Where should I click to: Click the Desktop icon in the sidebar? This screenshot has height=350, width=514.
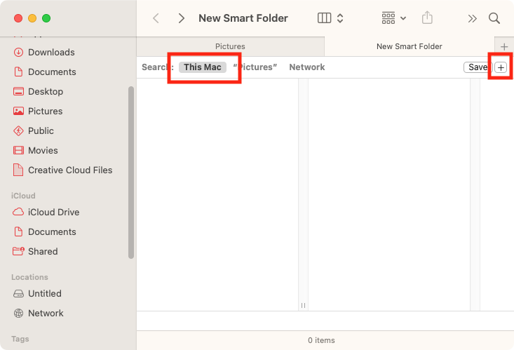[18, 91]
